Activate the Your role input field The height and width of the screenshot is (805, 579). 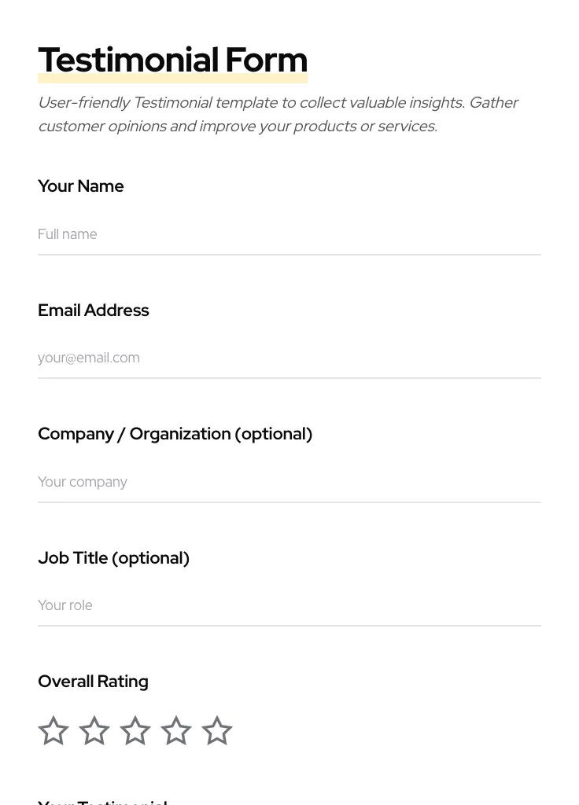(x=289, y=605)
